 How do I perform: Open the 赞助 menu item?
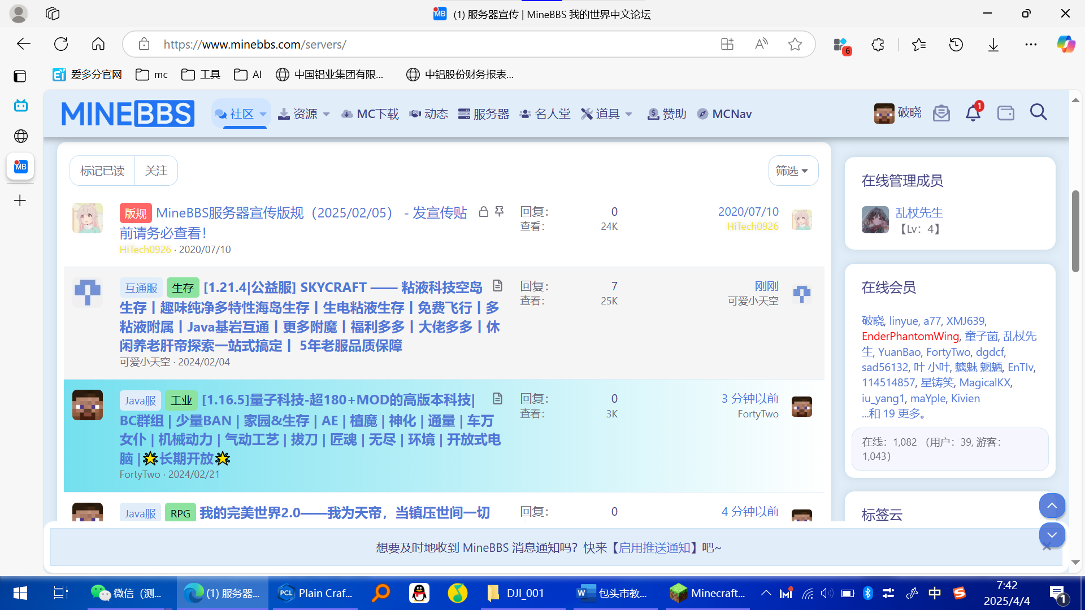pos(667,114)
